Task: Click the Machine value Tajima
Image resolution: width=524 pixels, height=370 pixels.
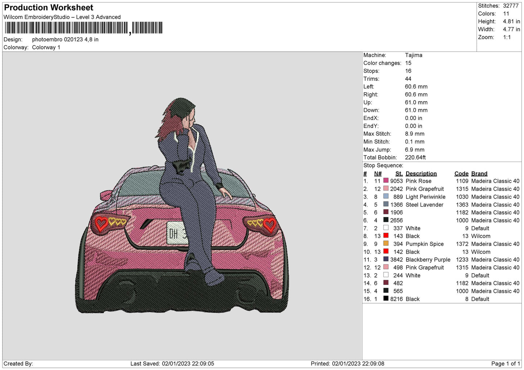Action: (x=413, y=55)
